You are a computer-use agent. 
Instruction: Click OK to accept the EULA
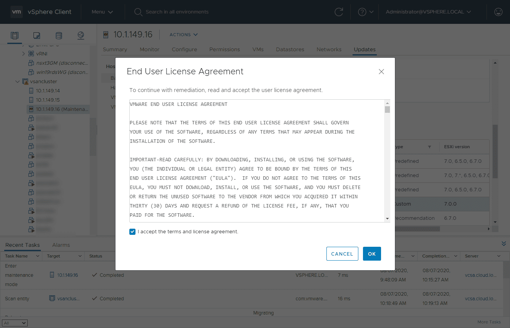[371, 254]
